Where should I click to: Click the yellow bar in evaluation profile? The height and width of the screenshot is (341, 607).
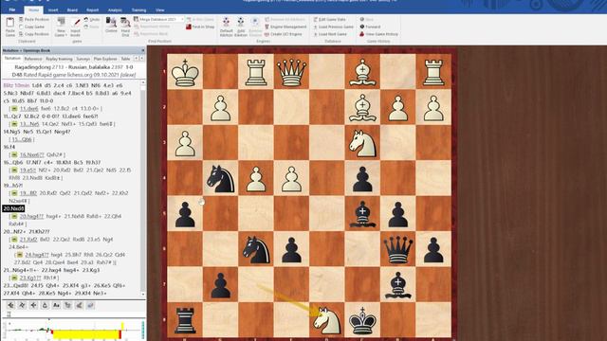[85, 334]
